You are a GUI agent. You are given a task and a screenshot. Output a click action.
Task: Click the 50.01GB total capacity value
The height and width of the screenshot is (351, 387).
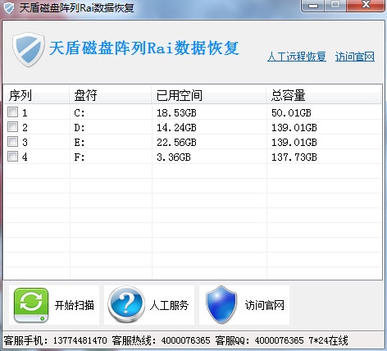(291, 113)
